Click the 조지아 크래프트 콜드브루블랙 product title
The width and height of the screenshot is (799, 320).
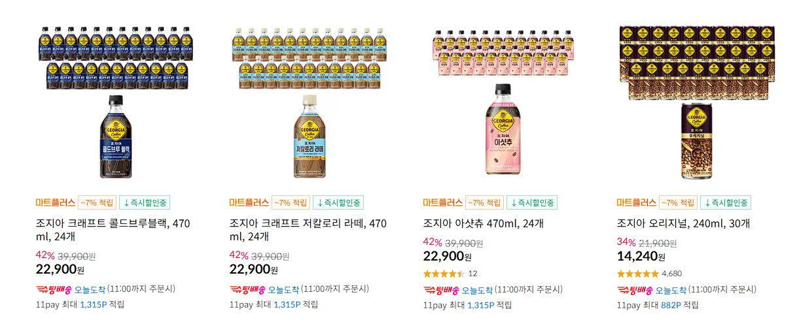tap(113, 230)
